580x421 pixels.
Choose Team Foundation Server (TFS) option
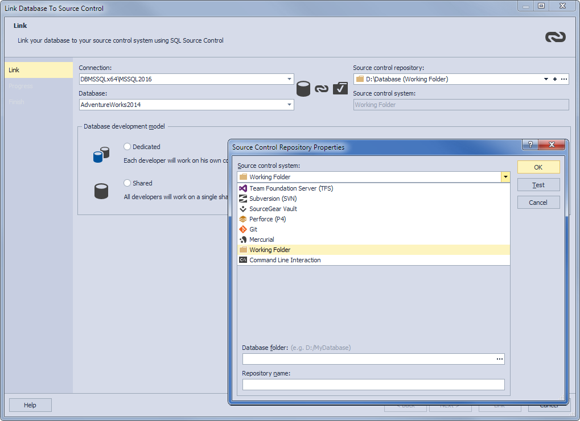point(373,188)
